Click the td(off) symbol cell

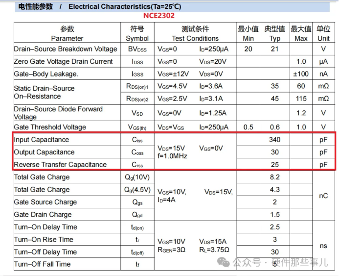(137, 252)
